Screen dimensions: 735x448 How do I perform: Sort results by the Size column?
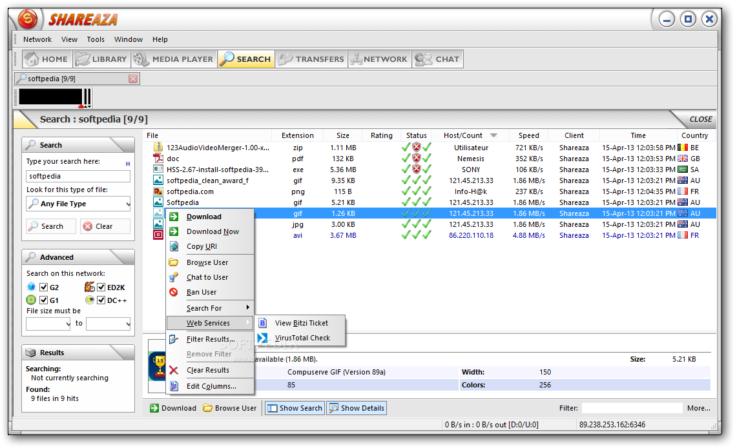point(343,135)
